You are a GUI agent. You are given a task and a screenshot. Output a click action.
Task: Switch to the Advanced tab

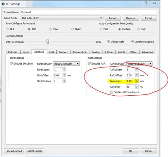point(147,52)
